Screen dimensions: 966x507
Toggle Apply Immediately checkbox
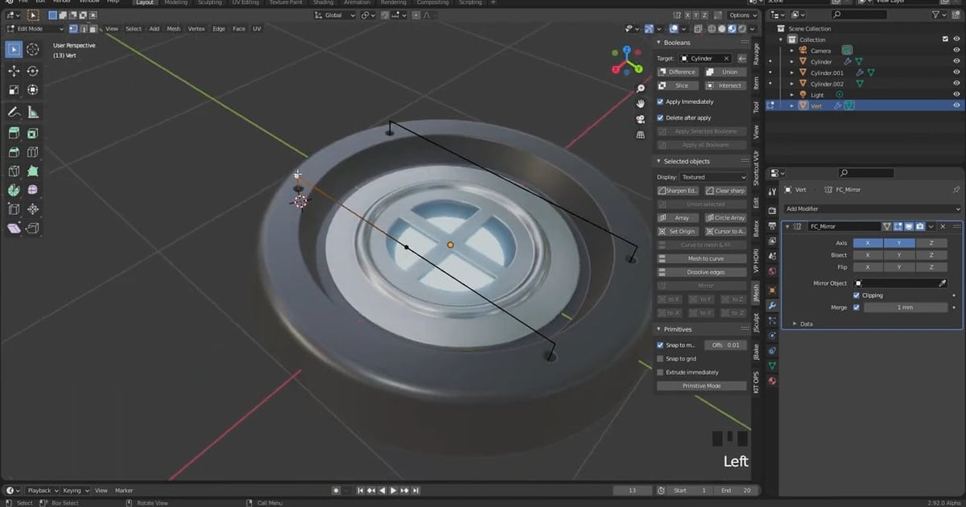[x=661, y=101]
